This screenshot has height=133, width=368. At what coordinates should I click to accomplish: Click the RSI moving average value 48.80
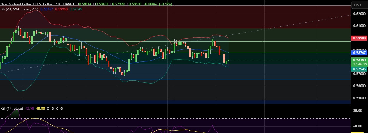(x=40, y=109)
